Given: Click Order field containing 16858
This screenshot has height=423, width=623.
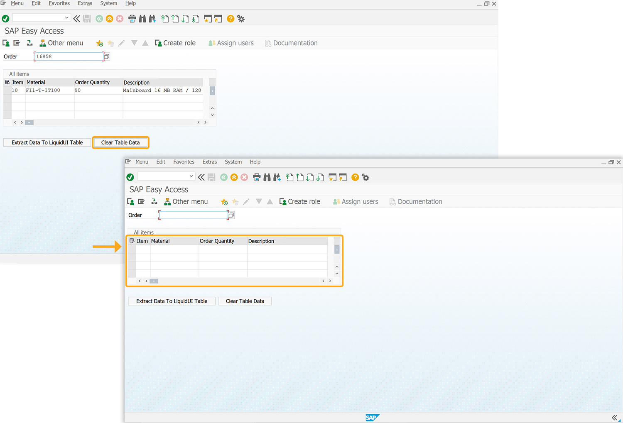Looking at the screenshot, I should coord(69,56).
